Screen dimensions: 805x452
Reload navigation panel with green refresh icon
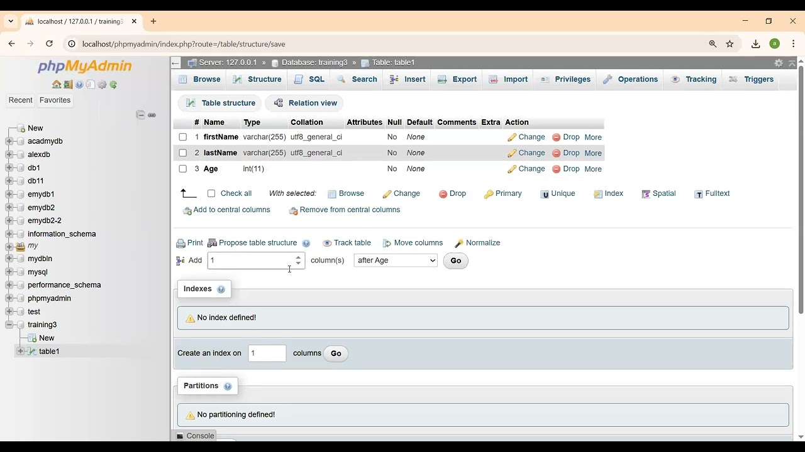click(113, 85)
